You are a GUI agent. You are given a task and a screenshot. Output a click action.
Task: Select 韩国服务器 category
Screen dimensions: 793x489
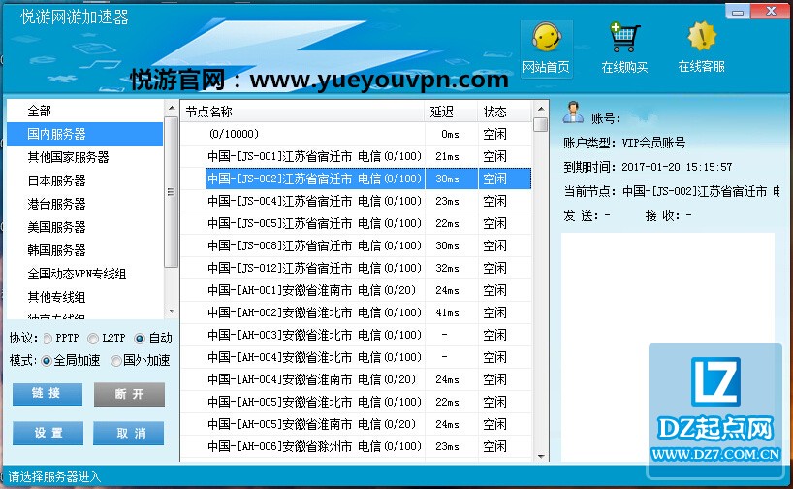(x=85, y=250)
